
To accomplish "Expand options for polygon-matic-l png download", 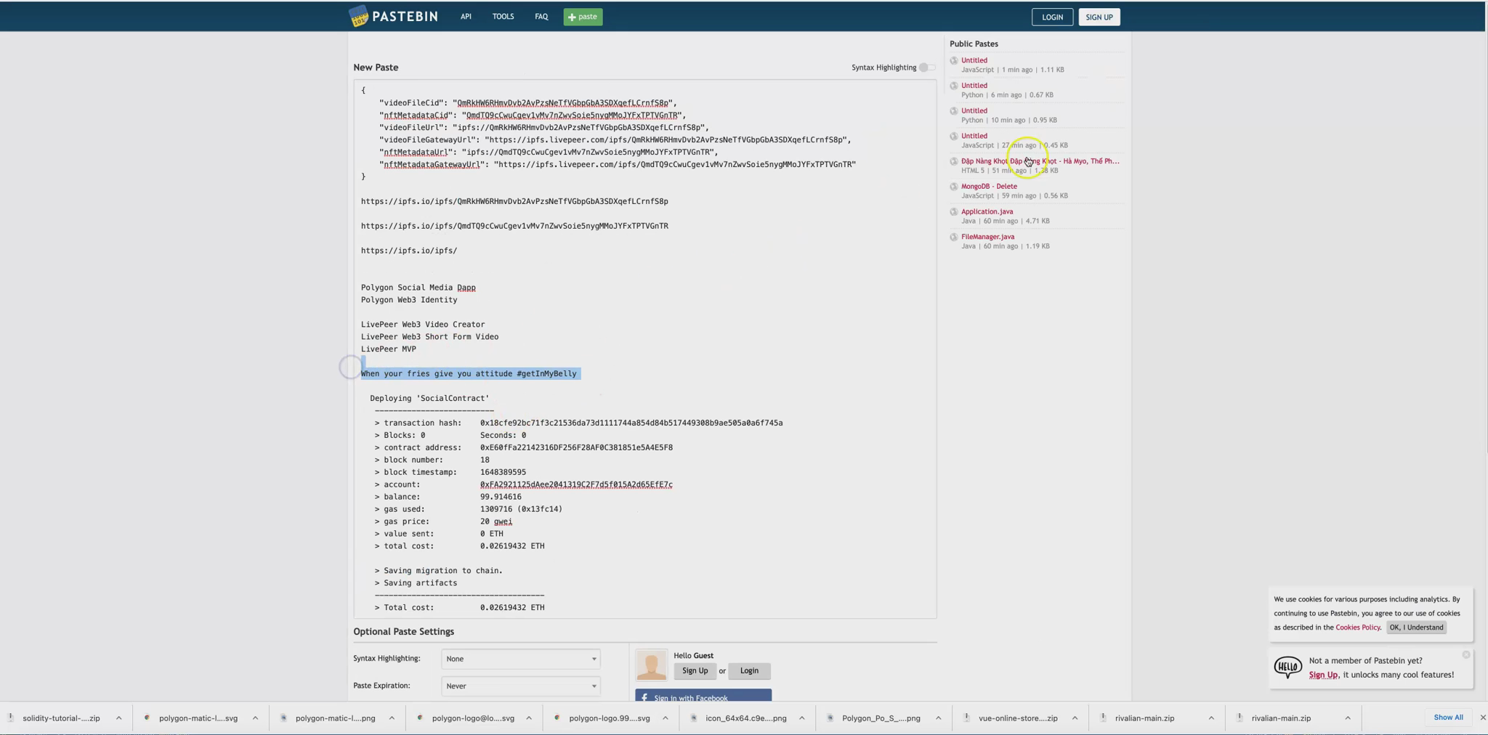I will (x=392, y=718).
